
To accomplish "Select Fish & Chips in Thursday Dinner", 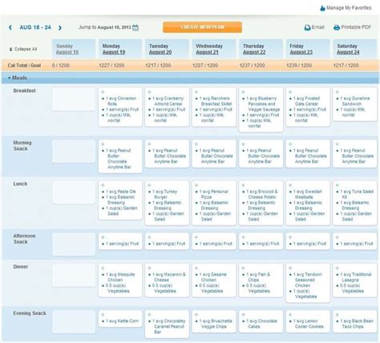I will [x=258, y=277].
